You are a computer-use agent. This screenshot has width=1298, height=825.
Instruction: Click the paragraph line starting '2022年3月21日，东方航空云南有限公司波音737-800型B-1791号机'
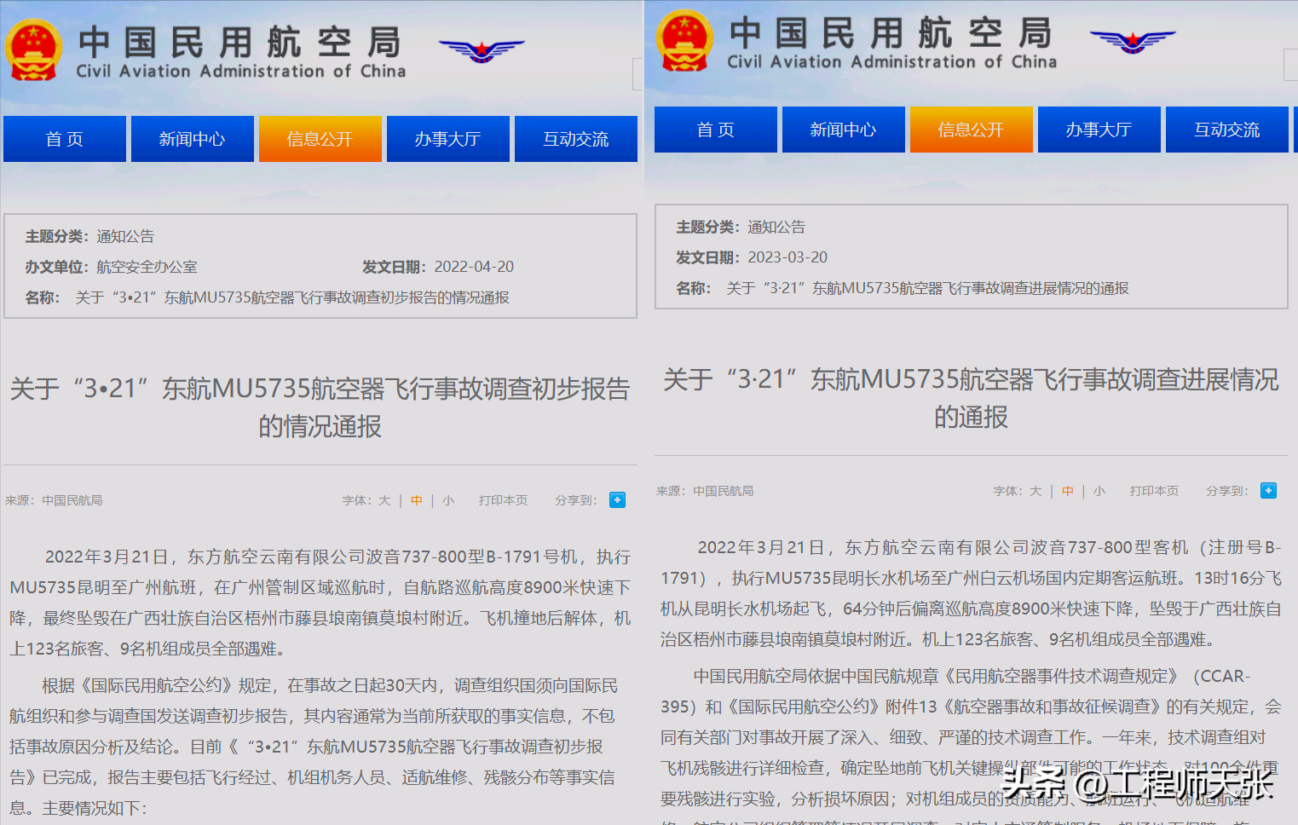[337, 557]
